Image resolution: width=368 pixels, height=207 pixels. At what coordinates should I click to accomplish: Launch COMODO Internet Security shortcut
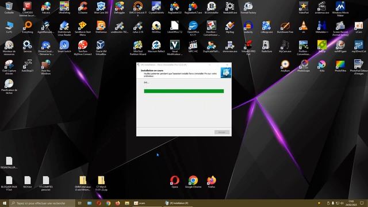pos(28,9)
